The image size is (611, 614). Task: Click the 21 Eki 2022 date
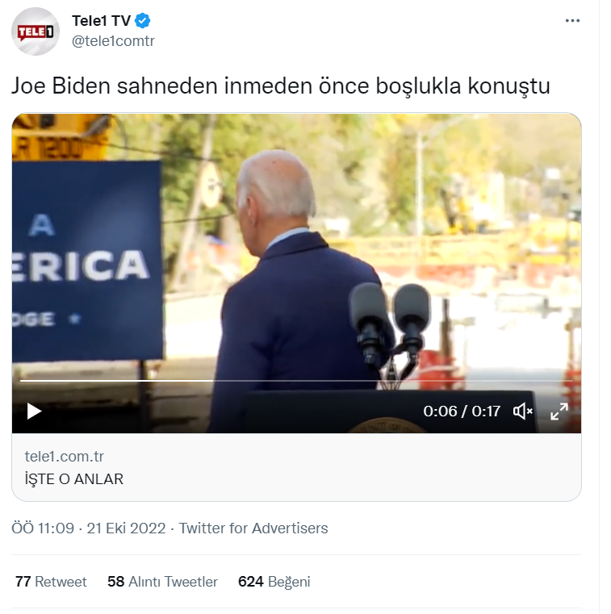(x=126, y=528)
